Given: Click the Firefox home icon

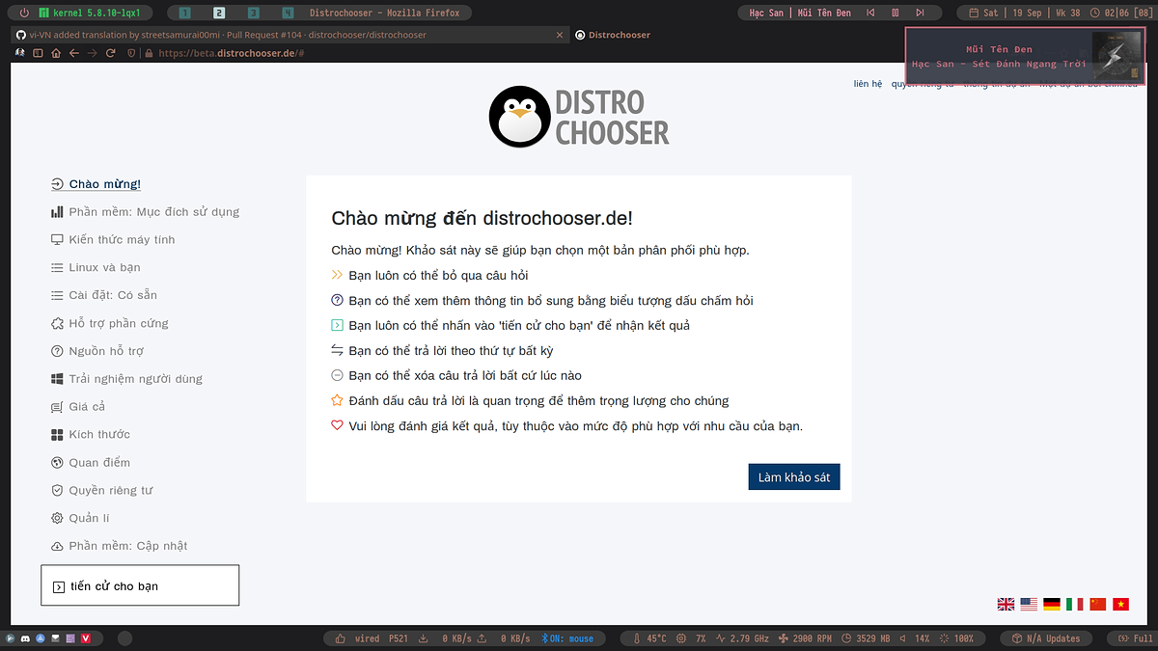Looking at the screenshot, I should pyautogui.click(x=56, y=53).
